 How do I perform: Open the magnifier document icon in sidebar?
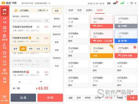coord(4,37)
